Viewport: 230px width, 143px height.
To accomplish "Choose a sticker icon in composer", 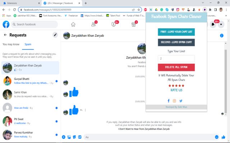I will coord(74,137).
